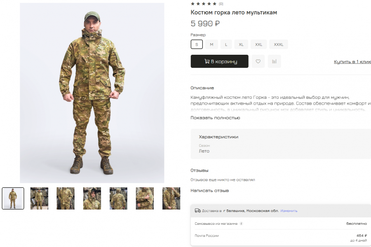Open the second thumbnail in gallery
This screenshot has height=247, width=371.
[x=39, y=198]
